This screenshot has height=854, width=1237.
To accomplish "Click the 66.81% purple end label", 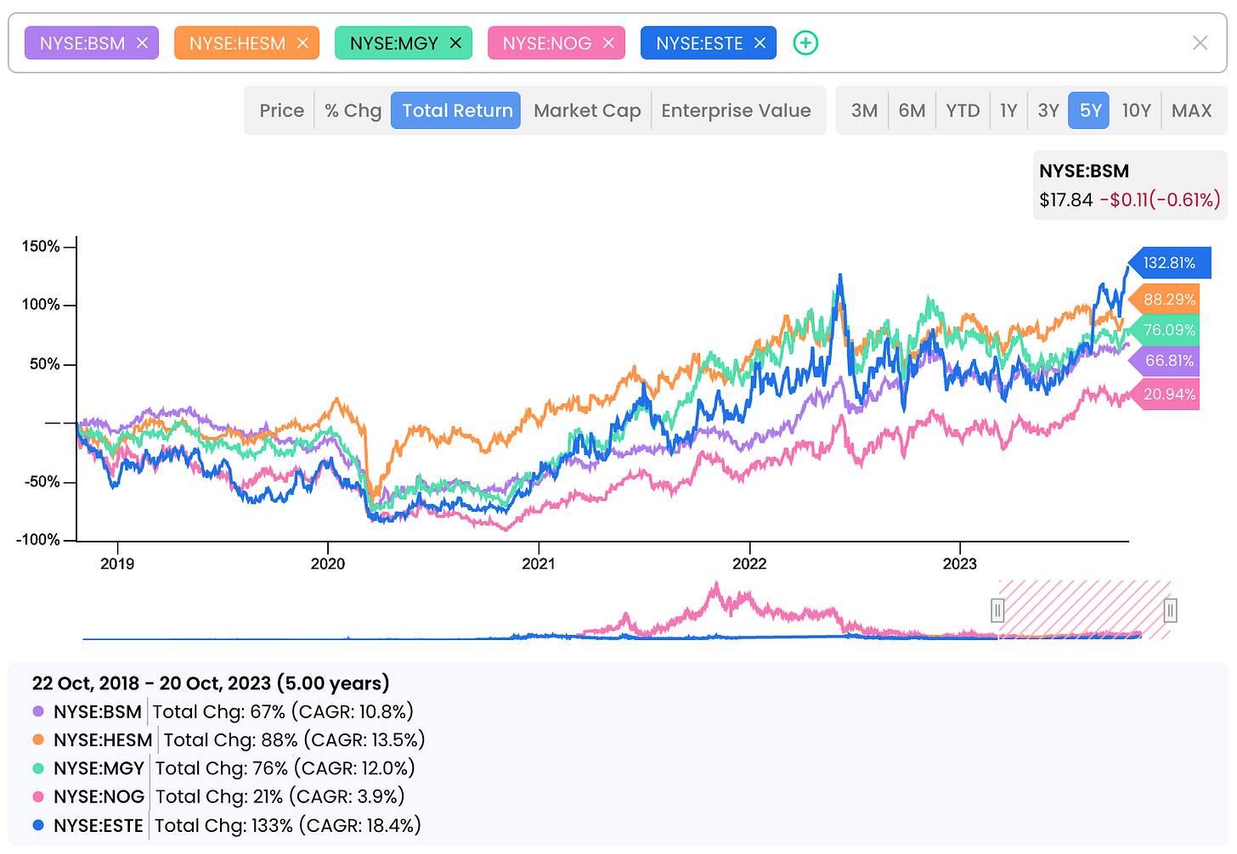I will click(1166, 361).
